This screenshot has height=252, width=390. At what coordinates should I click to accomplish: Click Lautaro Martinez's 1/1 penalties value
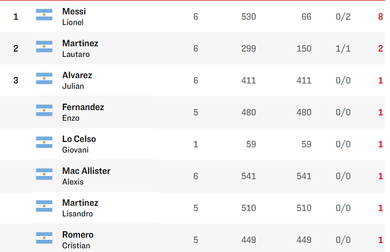343,48
